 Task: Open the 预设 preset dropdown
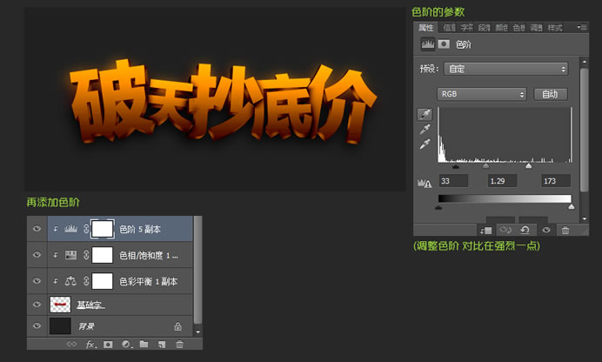coord(506,69)
